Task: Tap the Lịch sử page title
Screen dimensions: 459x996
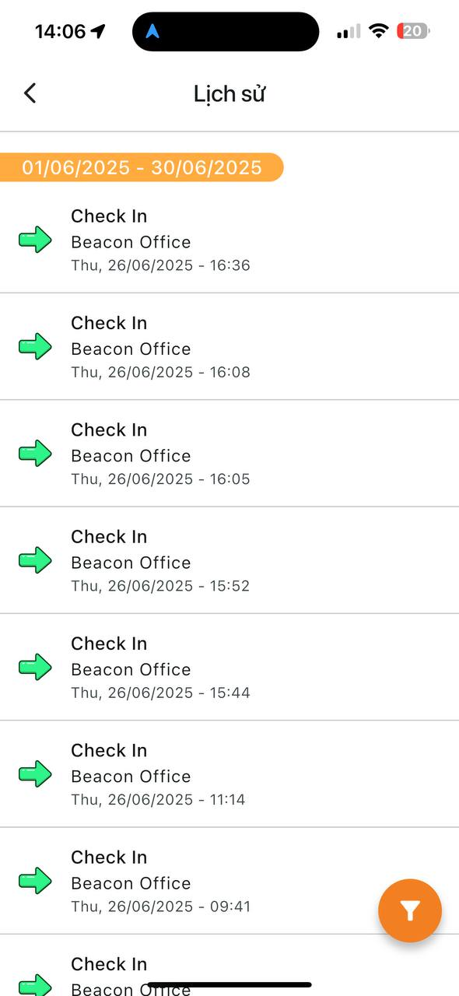Action: click(x=230, y=94)
